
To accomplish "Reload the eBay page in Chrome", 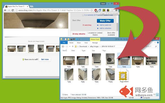I will (13, 10).
